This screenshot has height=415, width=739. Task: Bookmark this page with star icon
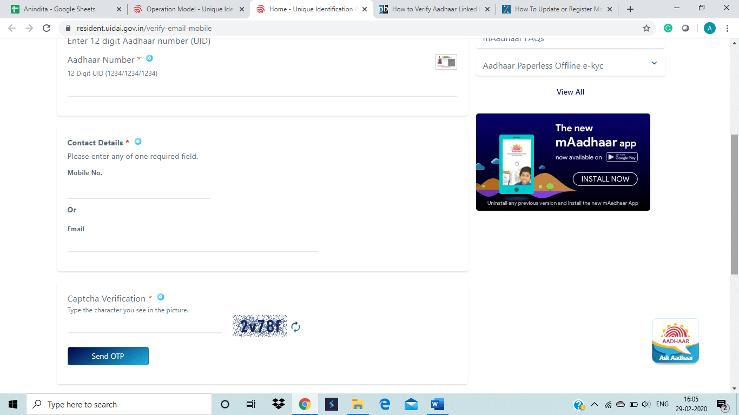[x=646, y=28]
